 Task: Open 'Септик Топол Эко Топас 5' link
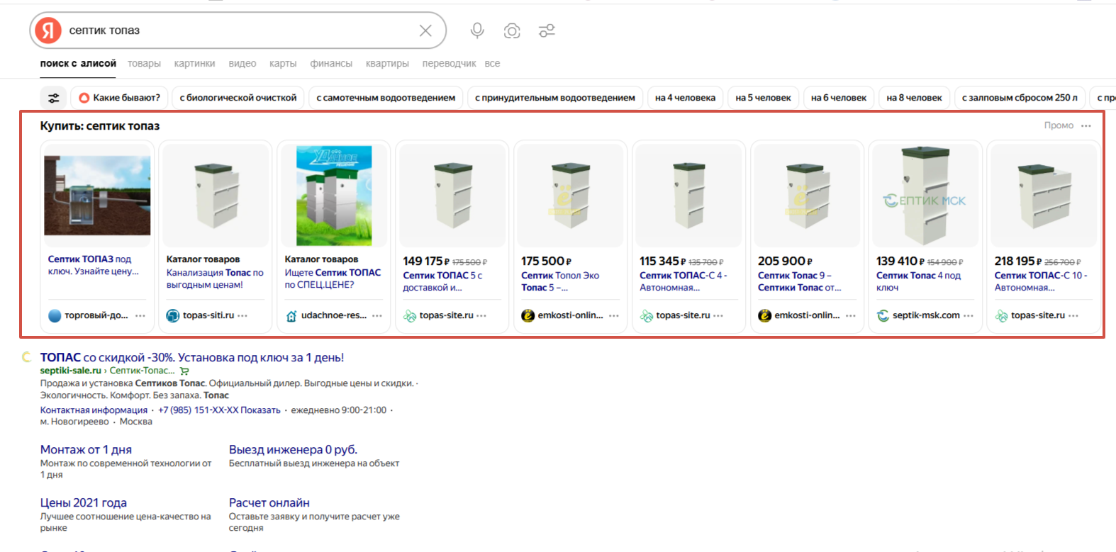point(560,281)
